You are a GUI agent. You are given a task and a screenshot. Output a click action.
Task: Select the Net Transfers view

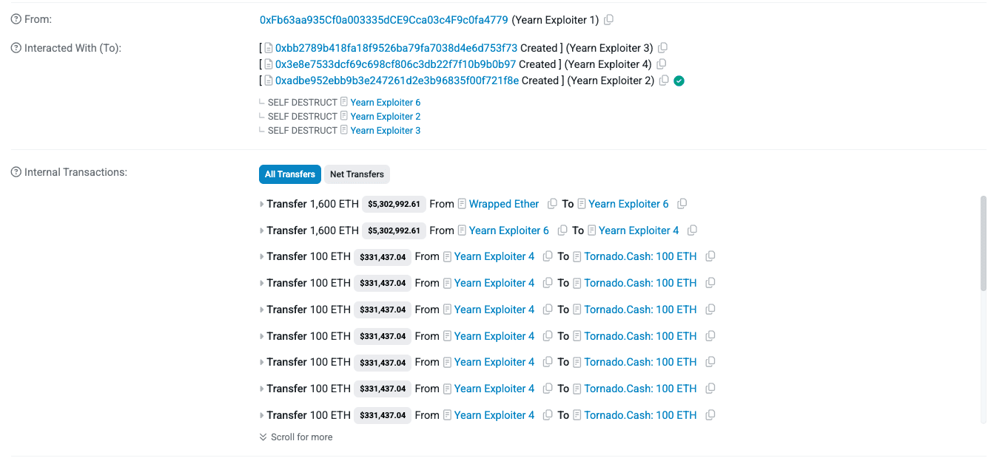pos(357,174)
